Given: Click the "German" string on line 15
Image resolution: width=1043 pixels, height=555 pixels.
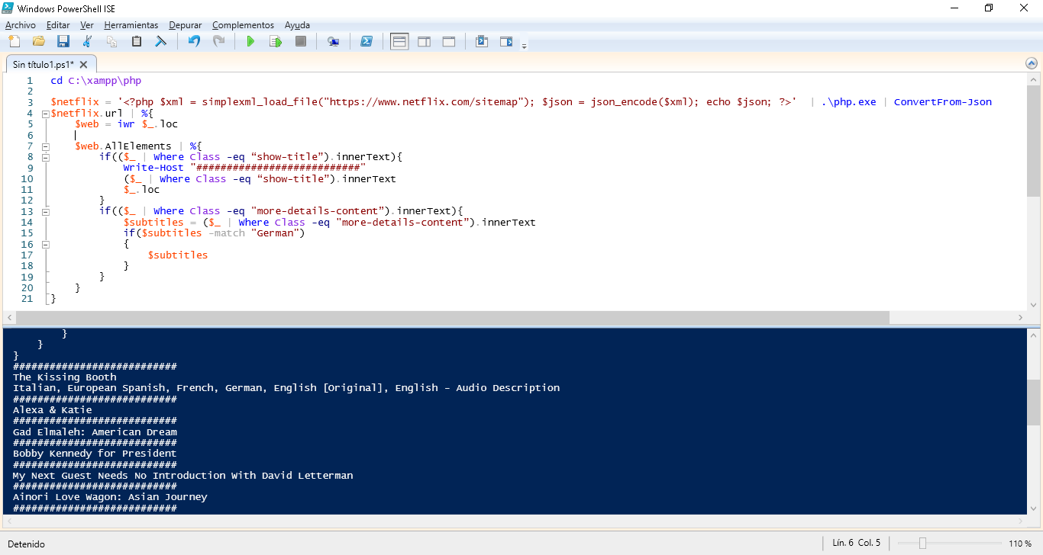Looking at the screenshot, I should point(275,233).
